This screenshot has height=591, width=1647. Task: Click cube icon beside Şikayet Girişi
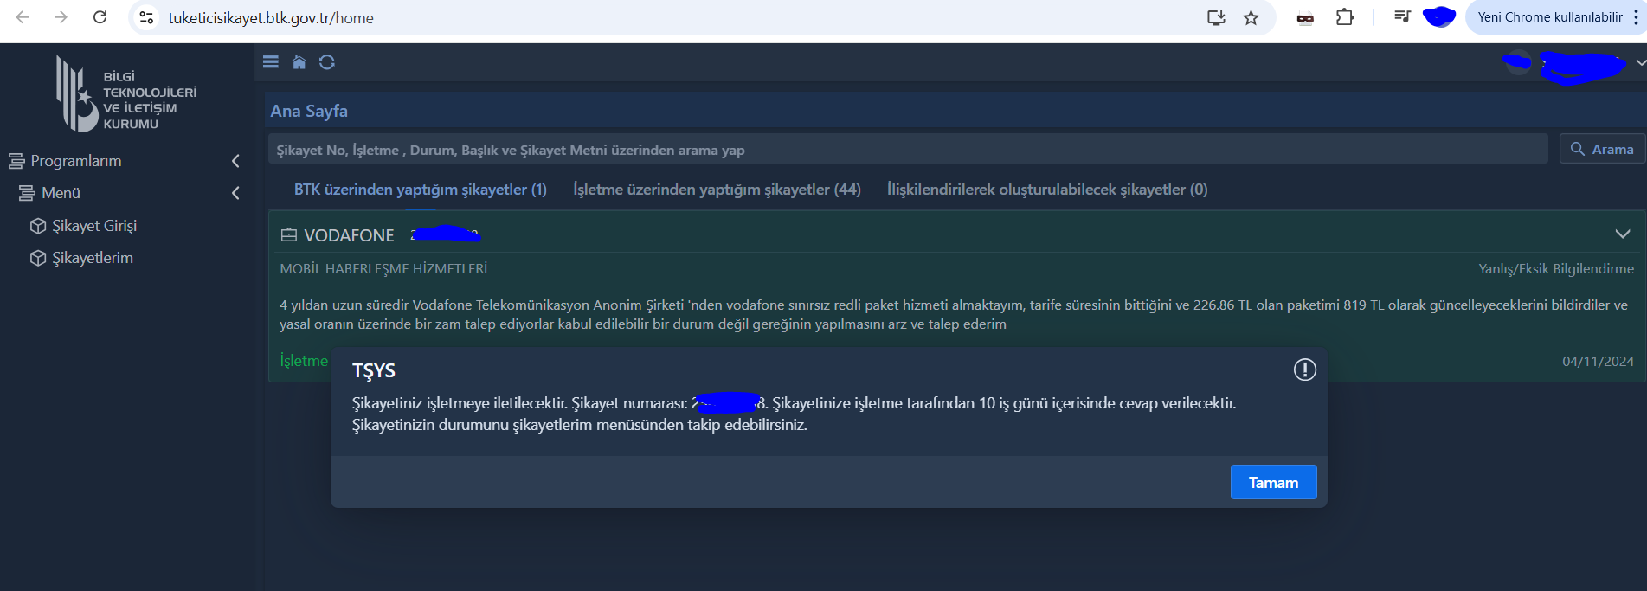click(38, 226)
